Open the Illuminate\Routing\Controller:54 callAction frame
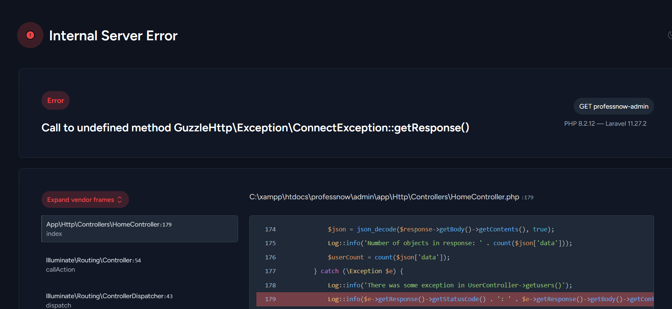This screenshot has height=309, width=672. [93, 265]
